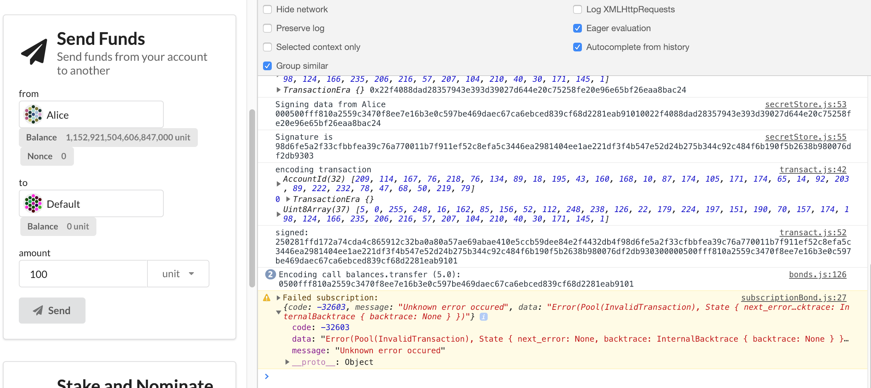Open the unit dropdown next to amount
The height and width of the screenshot is (388, 871).
pos(178,274)
